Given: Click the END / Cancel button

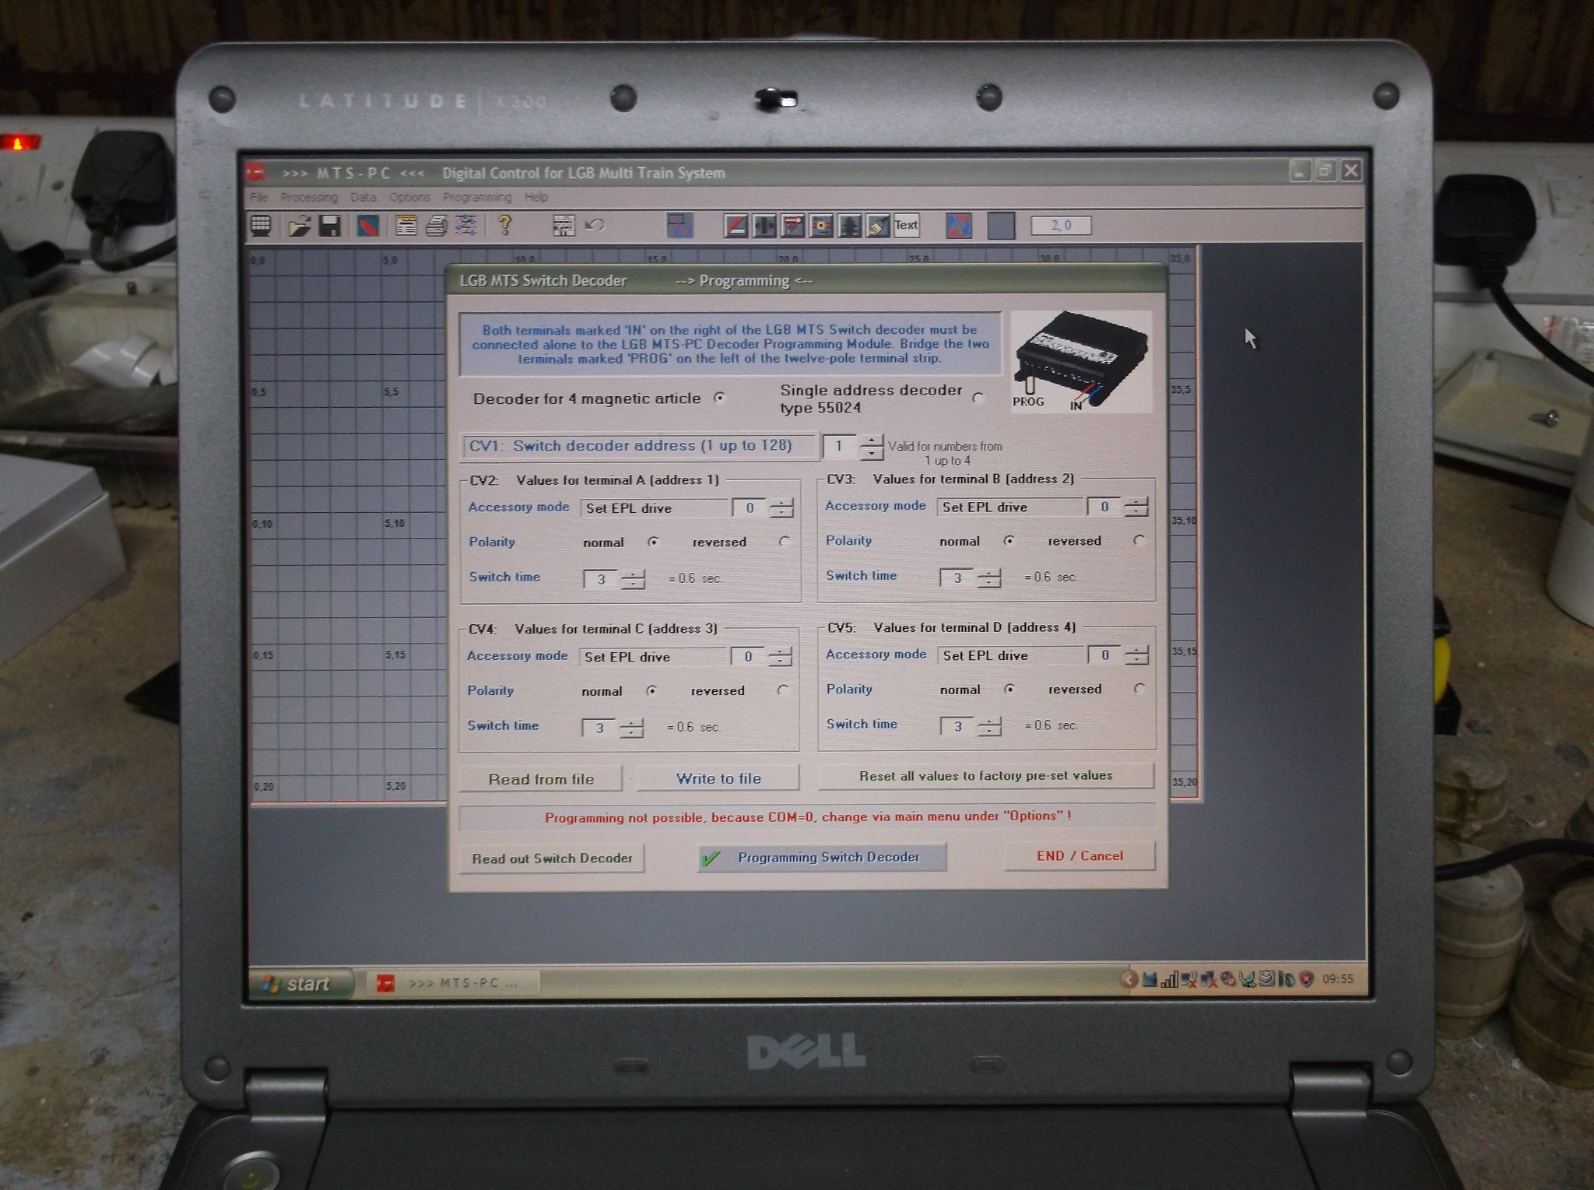Looking at the screenshot, I should pyautogui.click(x=1080, y=855).
